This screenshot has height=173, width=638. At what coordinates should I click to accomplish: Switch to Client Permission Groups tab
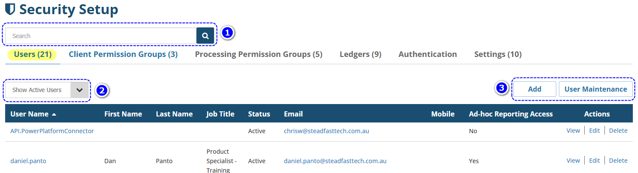(x=123, y=54)
